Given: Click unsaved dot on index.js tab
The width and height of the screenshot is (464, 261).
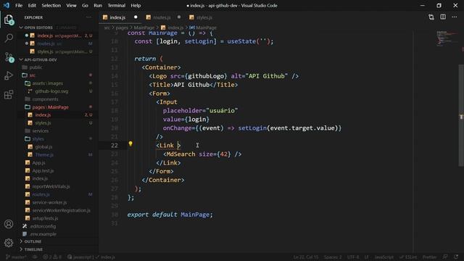Looking at the screenshot, I should click(136, 17).
